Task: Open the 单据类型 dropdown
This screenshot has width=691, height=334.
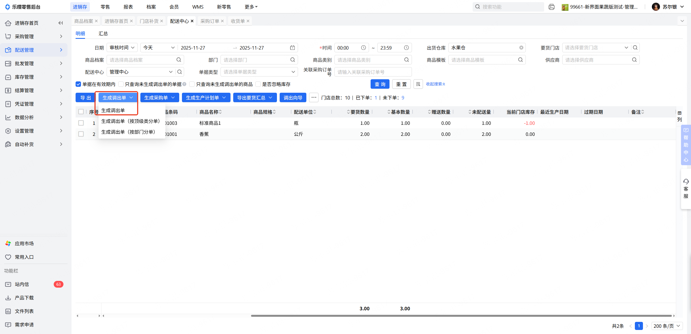Action: coord(259,72)
